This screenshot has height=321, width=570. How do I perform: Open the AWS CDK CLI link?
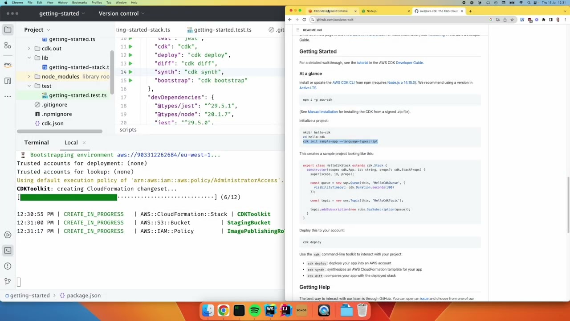pos(343,82)
